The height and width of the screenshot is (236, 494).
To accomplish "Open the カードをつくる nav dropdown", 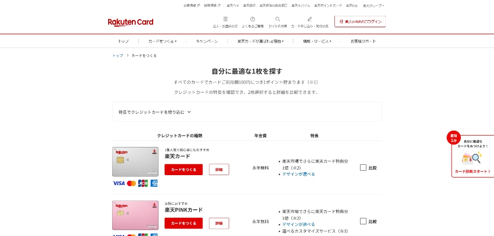I will [x=162, y=41].
